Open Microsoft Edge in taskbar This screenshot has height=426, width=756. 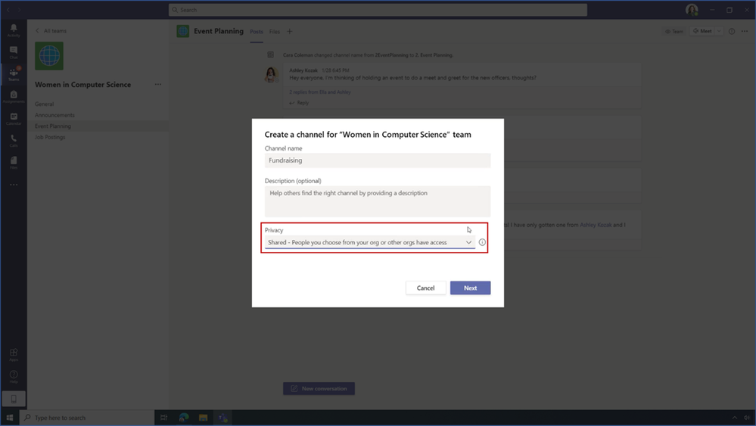tap(184, 418)
